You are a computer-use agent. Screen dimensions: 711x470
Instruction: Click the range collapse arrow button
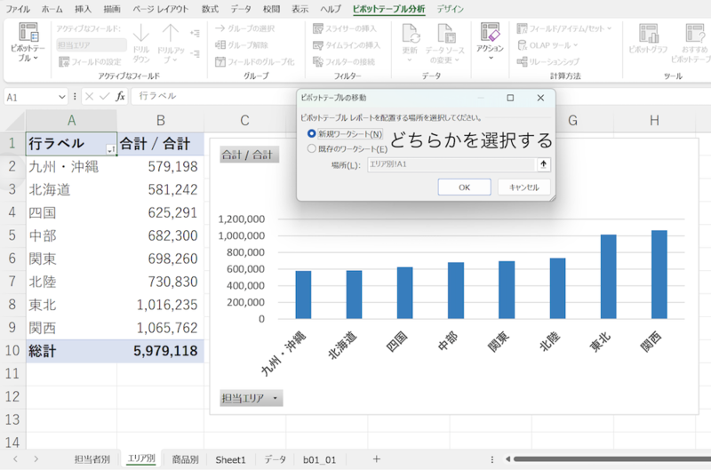pyautogui.click(x=544, y=164)
